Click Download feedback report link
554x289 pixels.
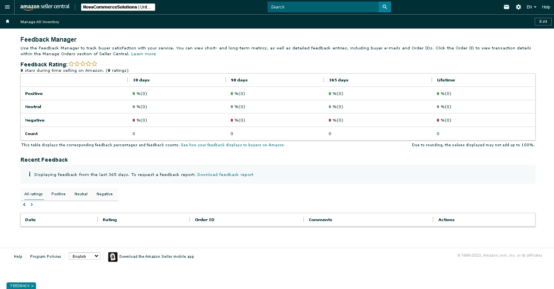(x=225, y=175)
